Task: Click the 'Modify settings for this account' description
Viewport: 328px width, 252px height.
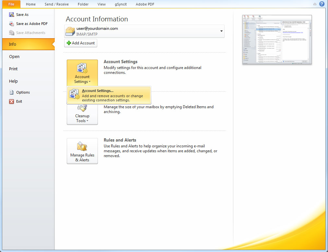Action: coord(153,70)
